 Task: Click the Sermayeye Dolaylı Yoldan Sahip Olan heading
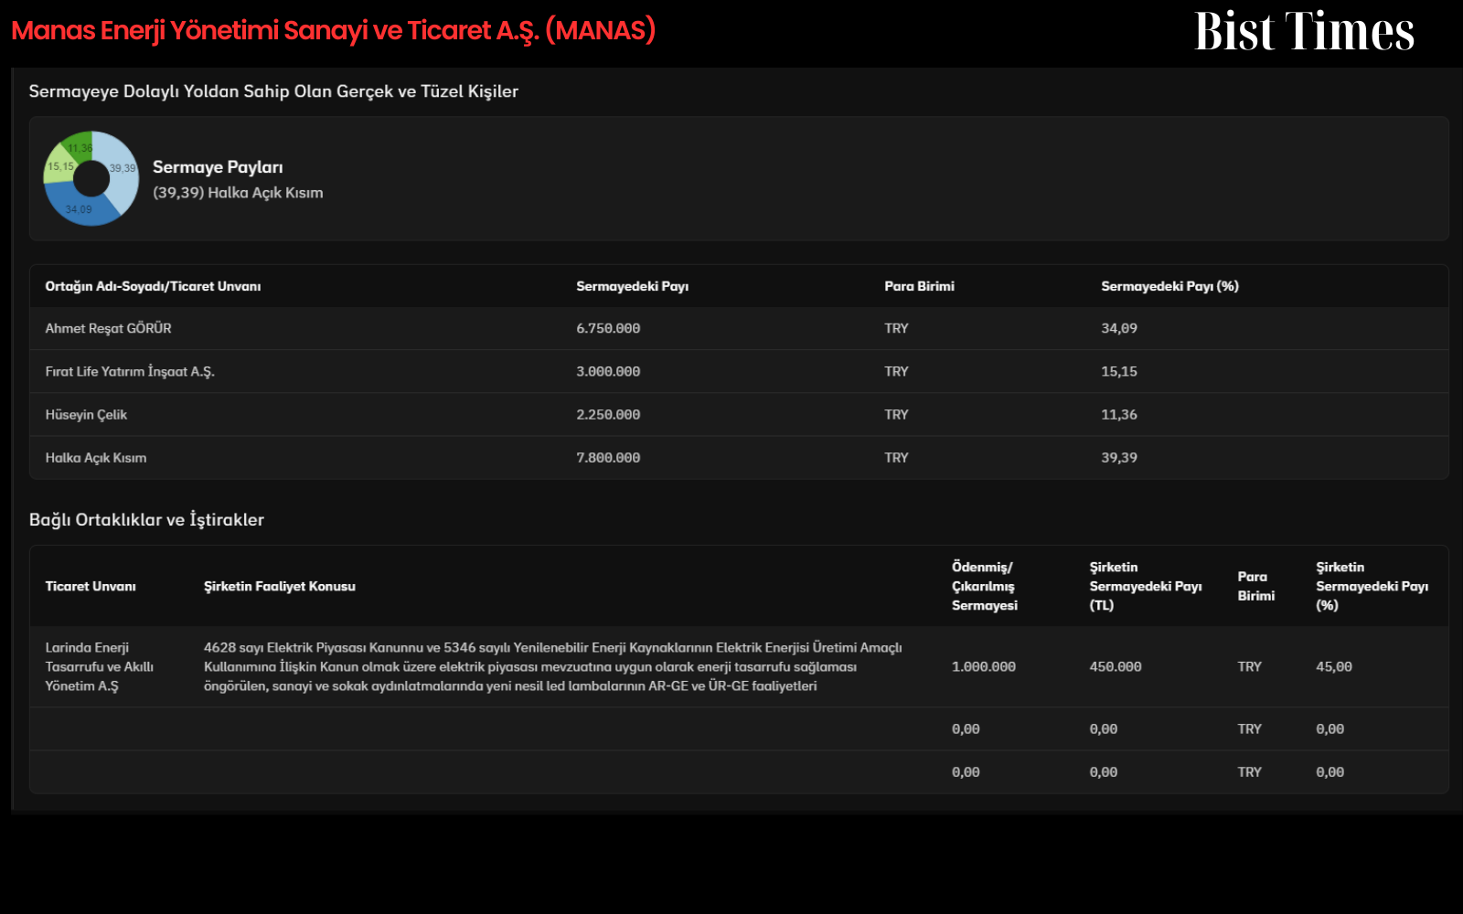273,91
